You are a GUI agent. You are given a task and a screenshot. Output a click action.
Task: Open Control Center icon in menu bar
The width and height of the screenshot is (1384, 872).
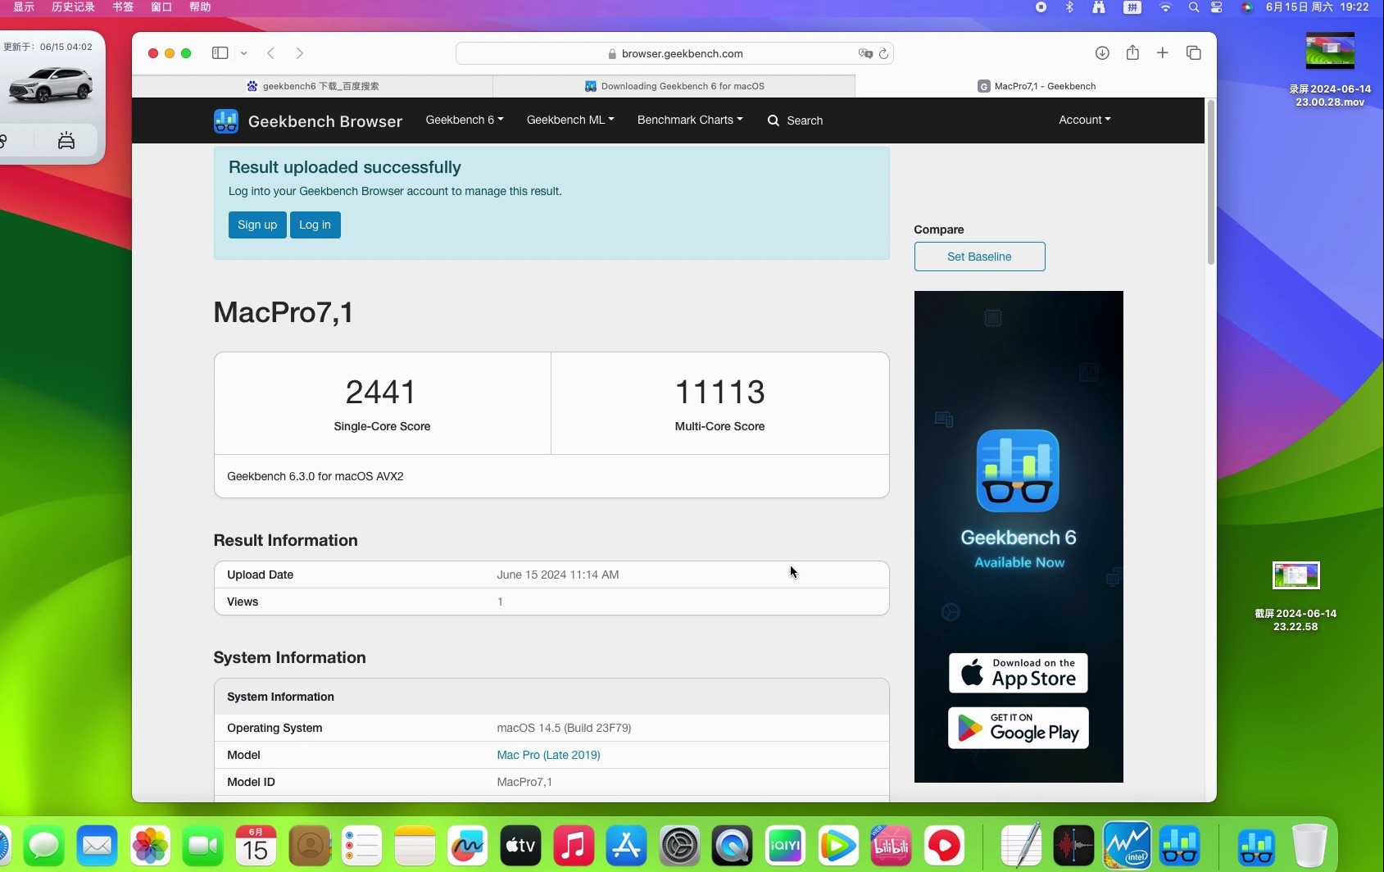(1217, 7)
